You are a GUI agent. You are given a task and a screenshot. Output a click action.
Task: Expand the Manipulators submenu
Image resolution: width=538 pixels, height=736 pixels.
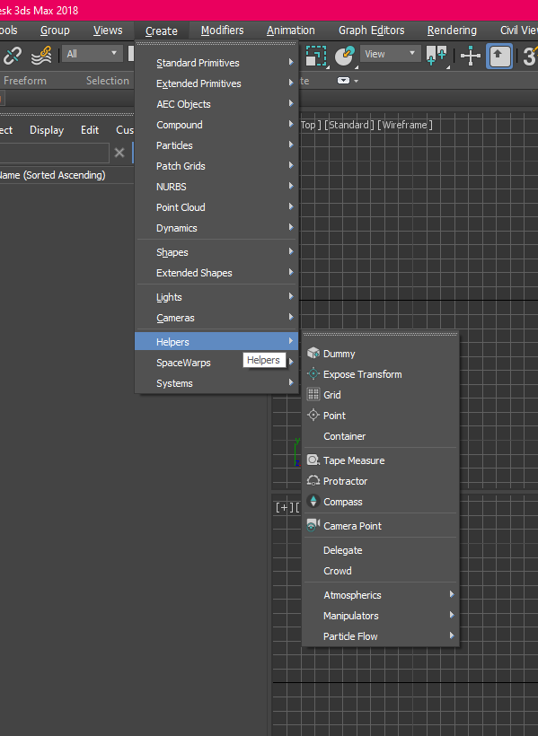coord(381,616)
